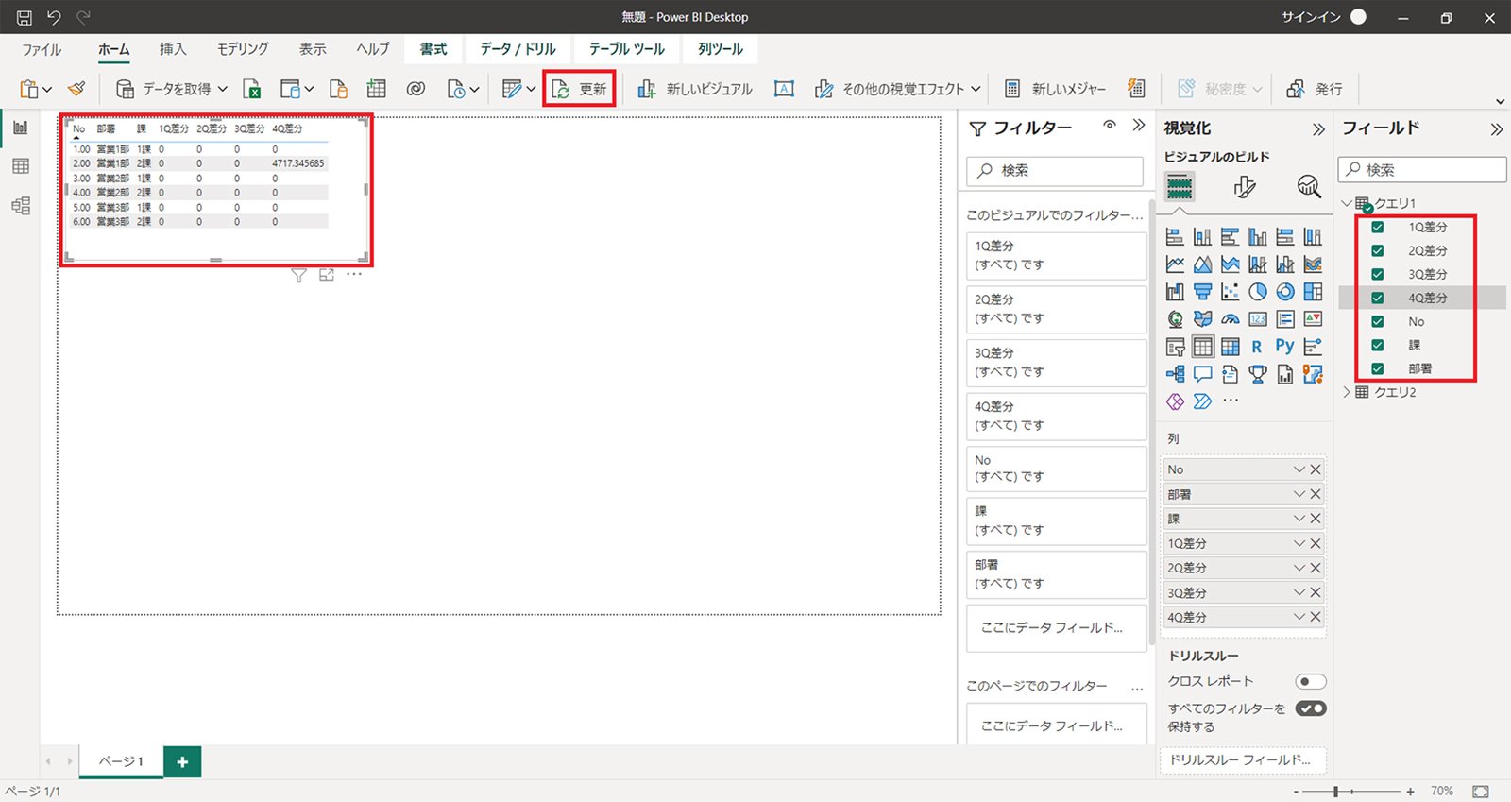Switch to the 表示 tab
The image size is (1511, 802).
[x=313, y=49]
